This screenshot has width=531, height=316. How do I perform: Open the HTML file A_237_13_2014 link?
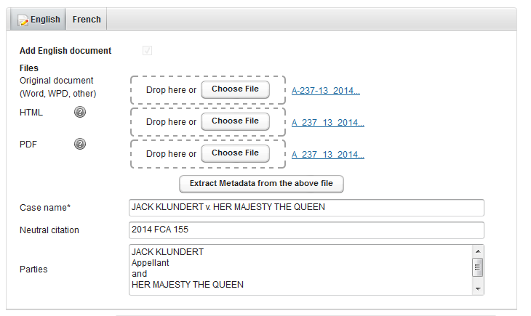click(x=327, y=123)
